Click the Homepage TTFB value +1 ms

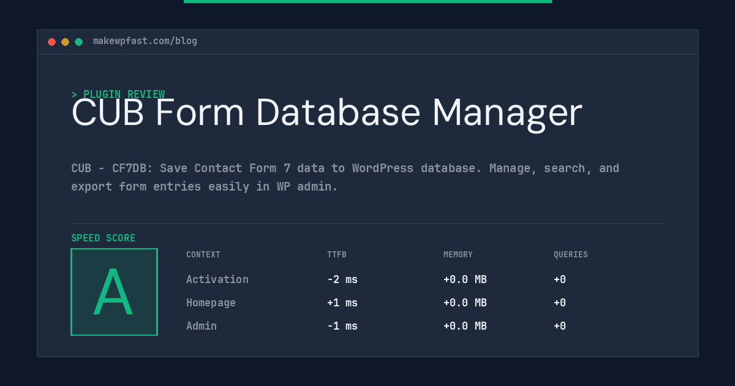click(x=342, y=303)
